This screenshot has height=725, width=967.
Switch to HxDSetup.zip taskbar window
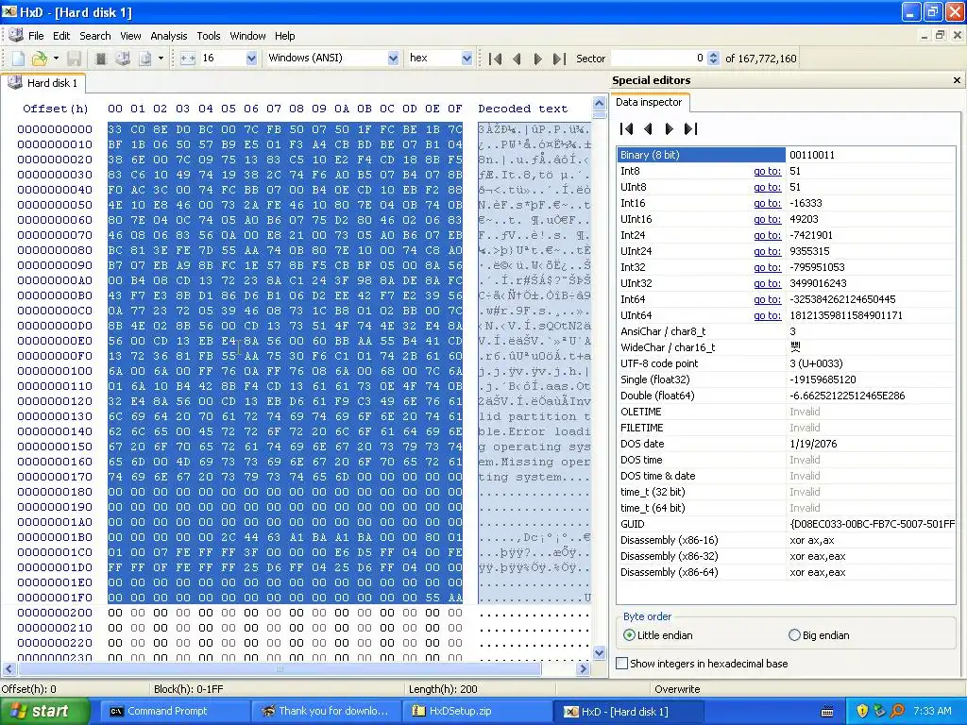pyautogui.click(x=477, y=712)
